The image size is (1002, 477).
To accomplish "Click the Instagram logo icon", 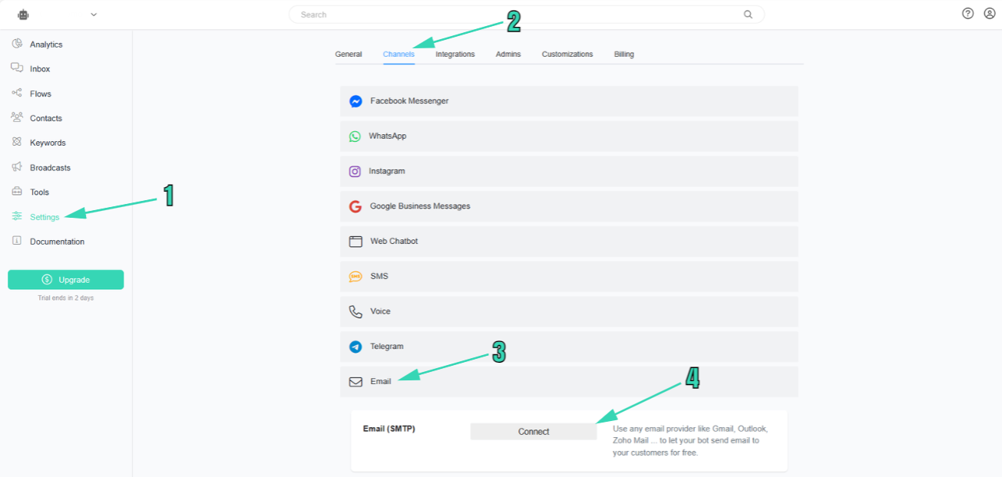I will point(355,171).
